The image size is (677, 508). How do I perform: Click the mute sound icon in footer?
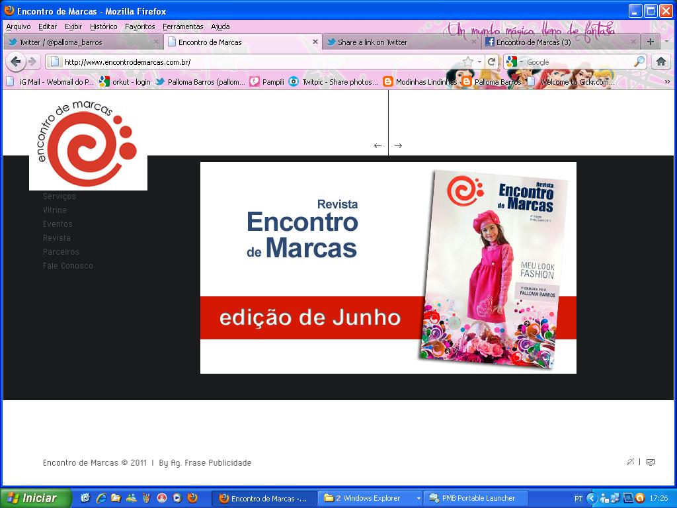point(630,462)
